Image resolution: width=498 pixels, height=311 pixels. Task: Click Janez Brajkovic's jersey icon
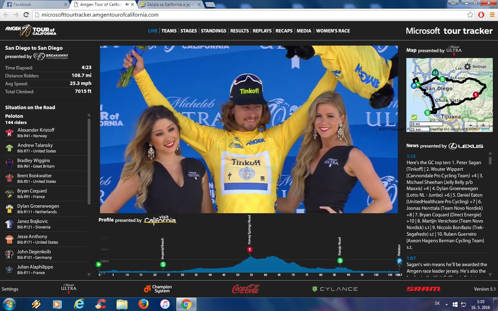tap(9, 224)
